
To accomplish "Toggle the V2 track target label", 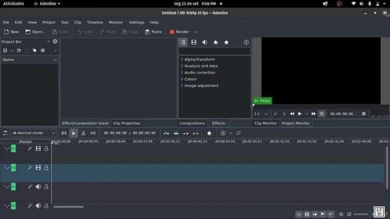I will [x=13, y=148].
